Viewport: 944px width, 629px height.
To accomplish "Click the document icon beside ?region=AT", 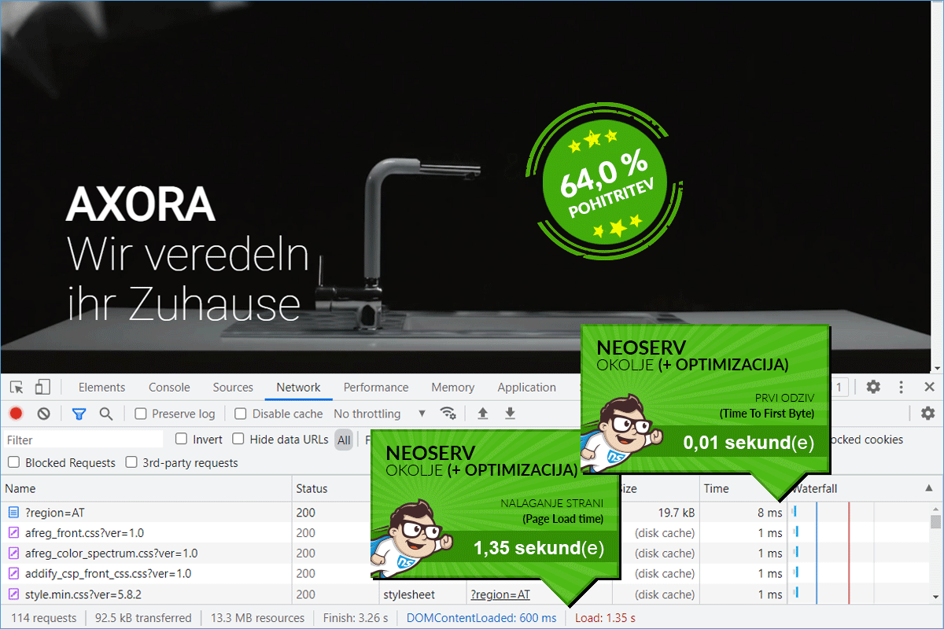I will coord(13,513).
